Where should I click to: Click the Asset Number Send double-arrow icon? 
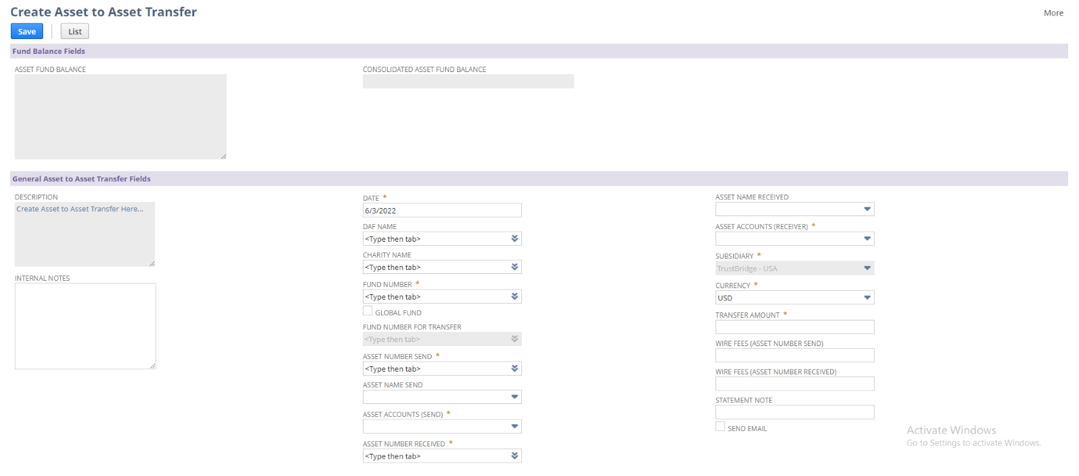click(x=515, y=369)
